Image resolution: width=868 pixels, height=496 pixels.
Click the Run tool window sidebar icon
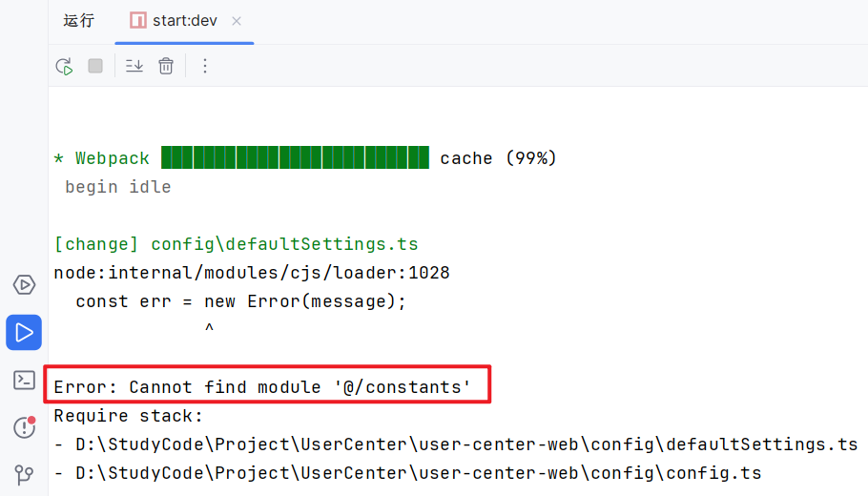[24, 332]
